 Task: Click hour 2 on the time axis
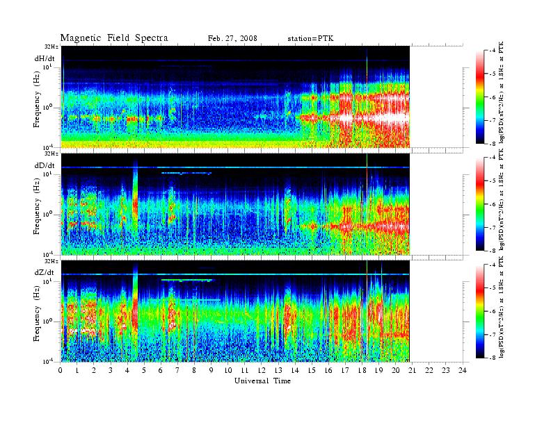94,371
